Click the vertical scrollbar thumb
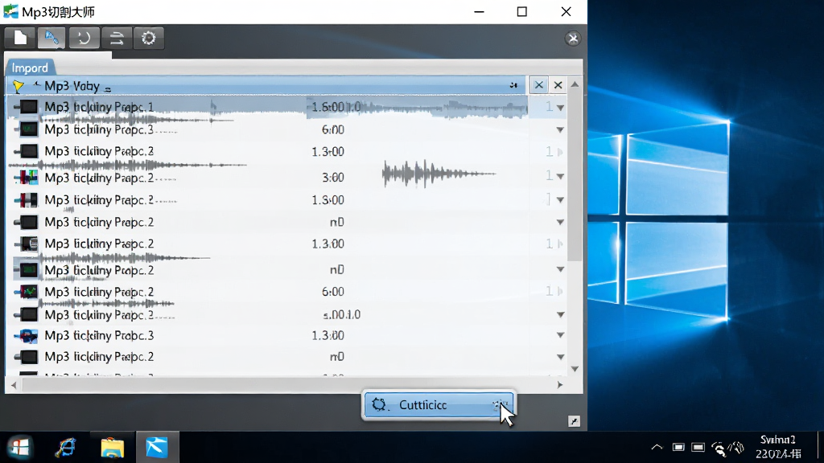The height and width of the screenshot is (463, 824). (x=575, y=176)
